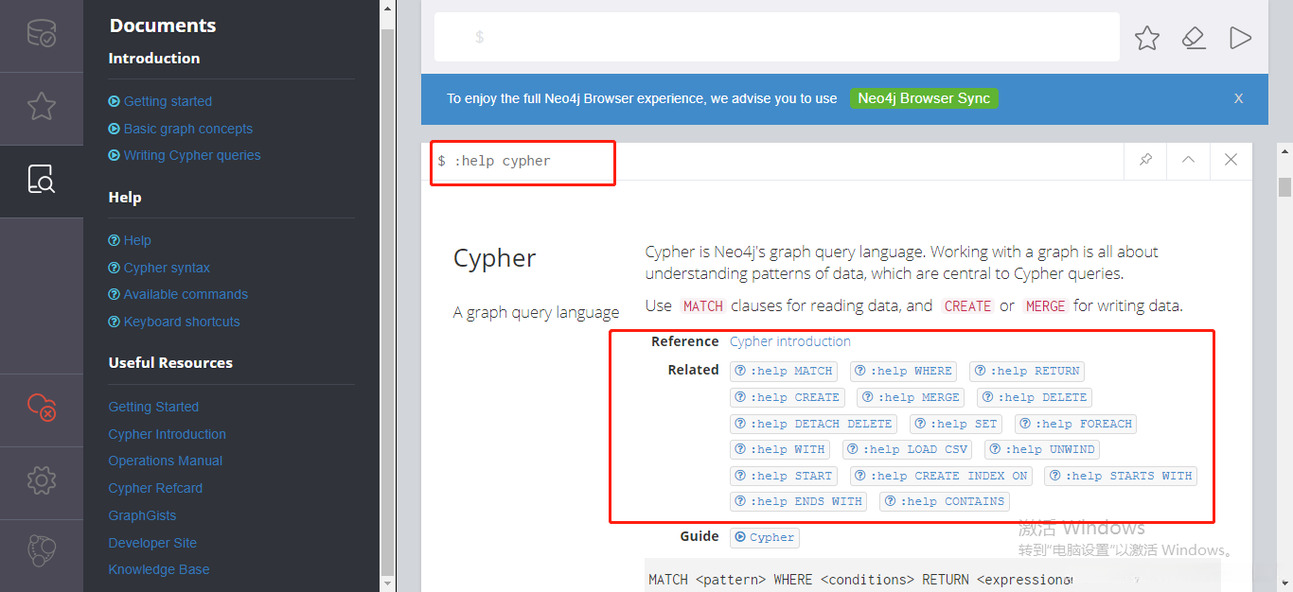Click the :help RETURN button
Image resolution: width=1293 pixels, height=592 pixels.
pos(1027,371)
